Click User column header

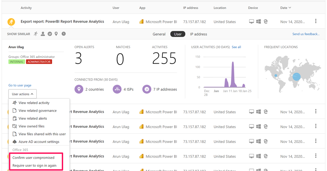(116, 8)
